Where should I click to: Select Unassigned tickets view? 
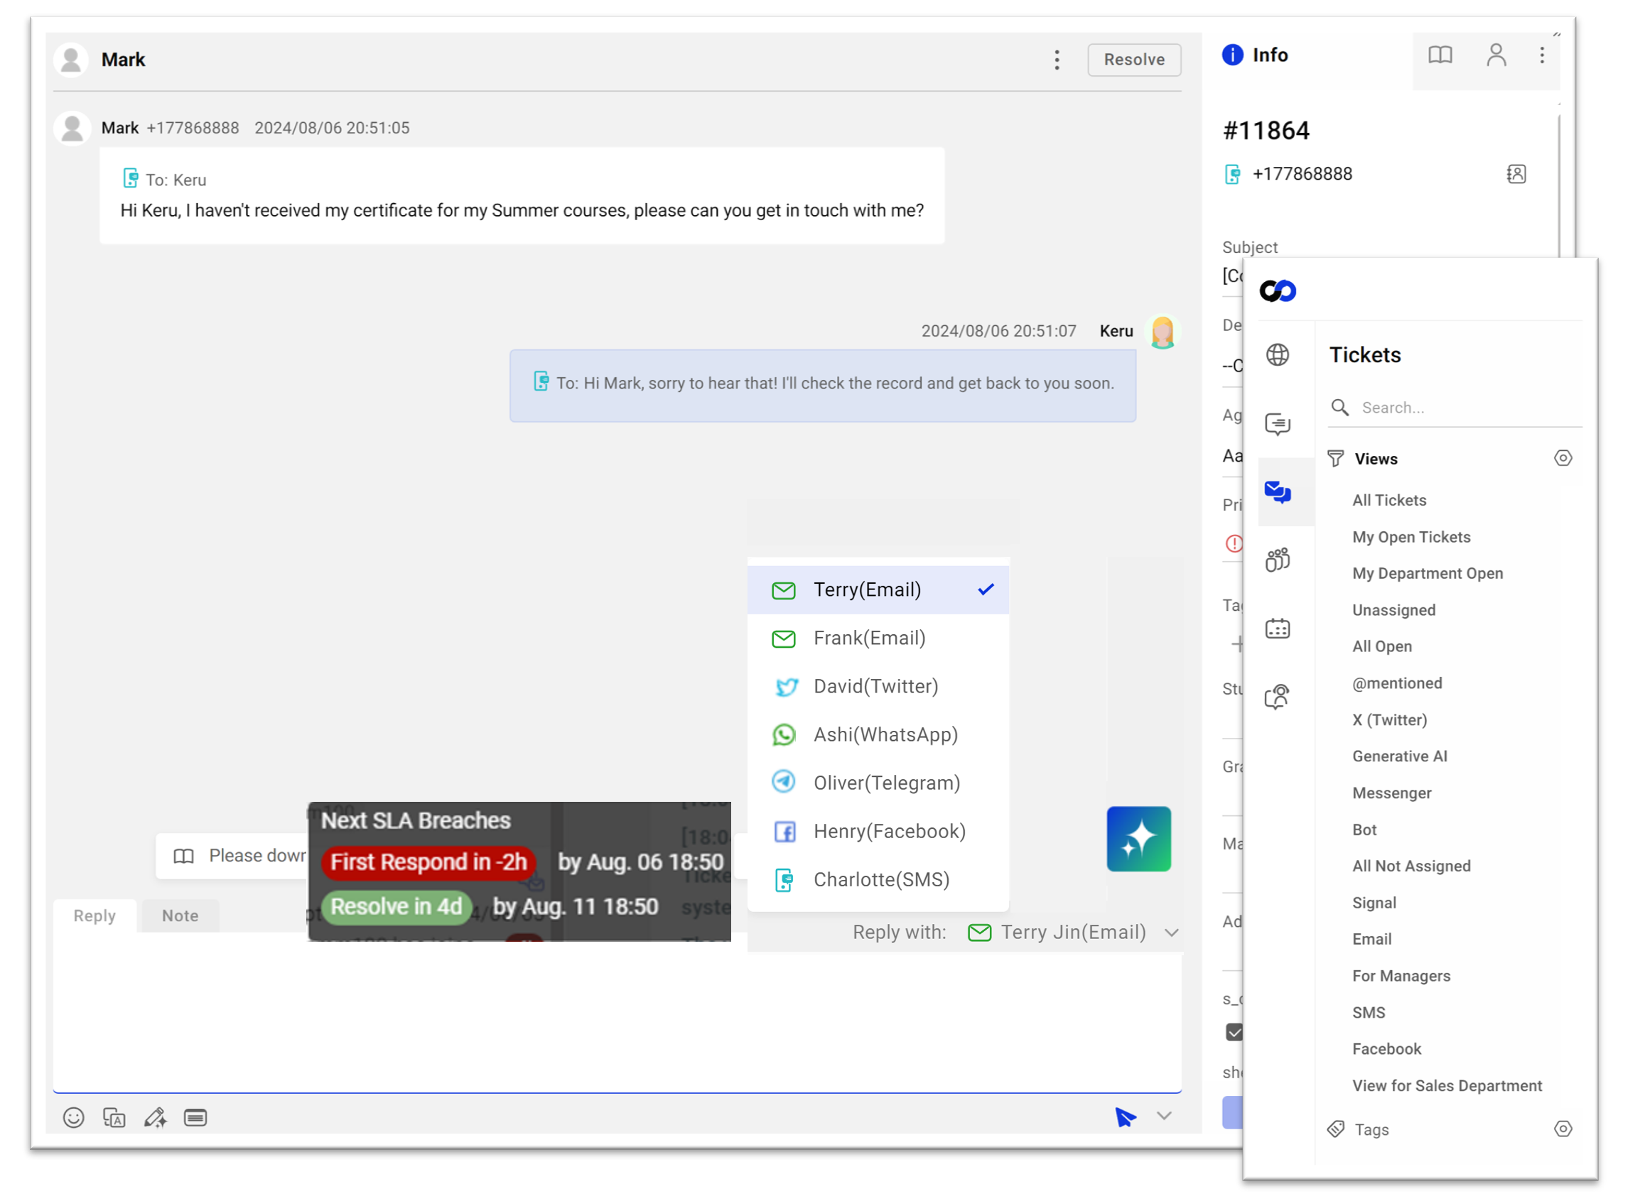[1393, 609]
